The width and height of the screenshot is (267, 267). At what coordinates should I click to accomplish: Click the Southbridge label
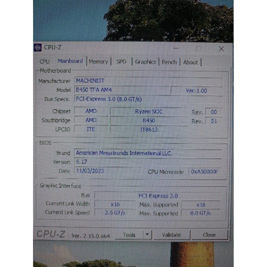click(x=56, y=120)
